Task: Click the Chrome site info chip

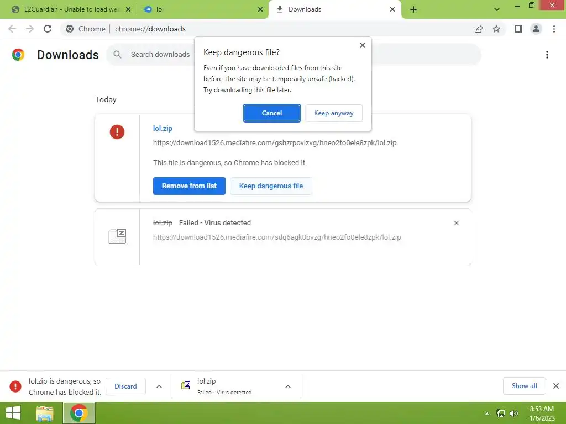Action: pos(86,29)
